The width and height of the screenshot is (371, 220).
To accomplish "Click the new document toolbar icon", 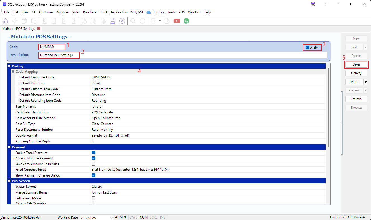I will click(x=84, y=21).
